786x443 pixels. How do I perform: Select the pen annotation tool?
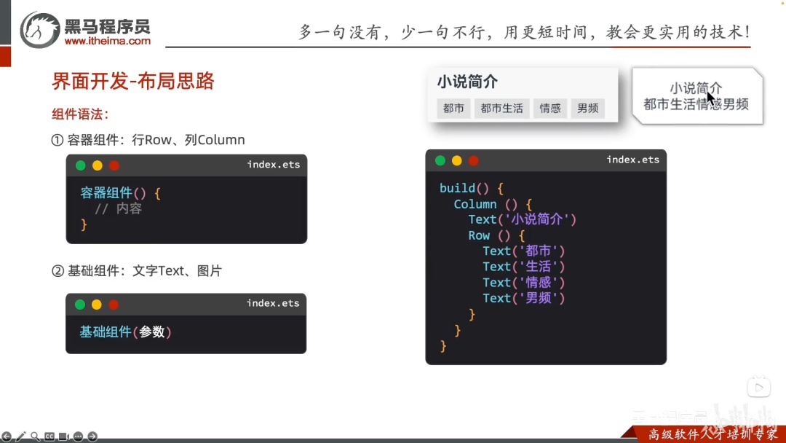pyautogui.click(x=20, y=436)
